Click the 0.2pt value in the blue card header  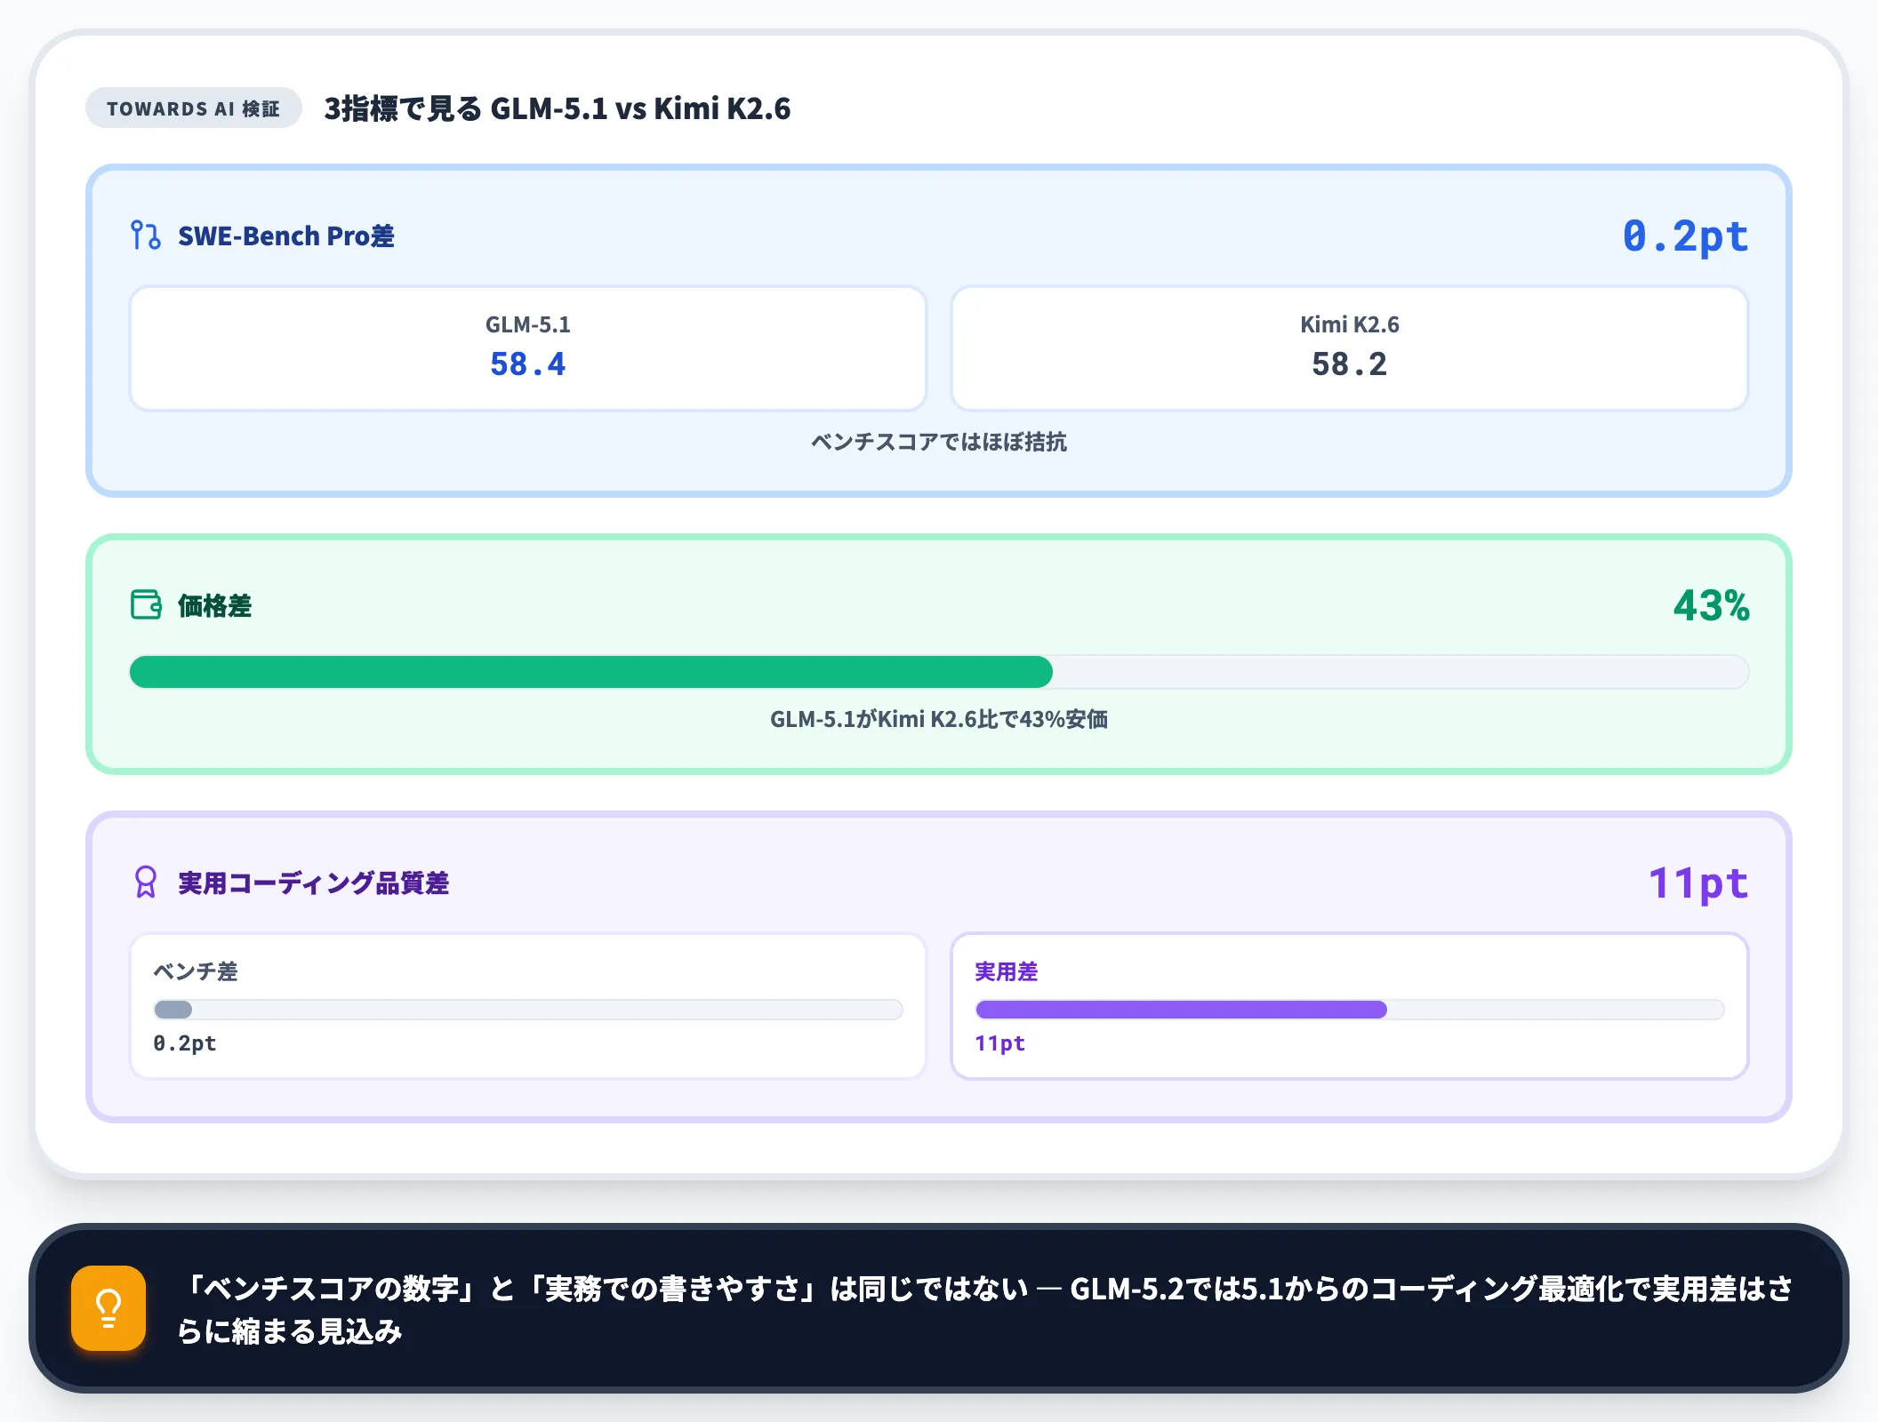[1685, 236]
